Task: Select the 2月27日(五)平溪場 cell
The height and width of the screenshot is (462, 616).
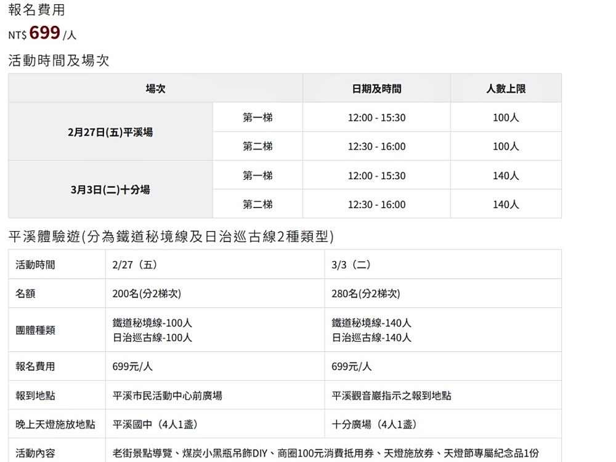Action: pos(110,132)
